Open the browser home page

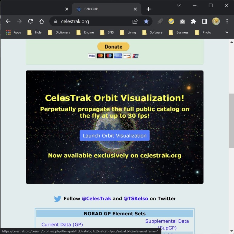[42, 21]
